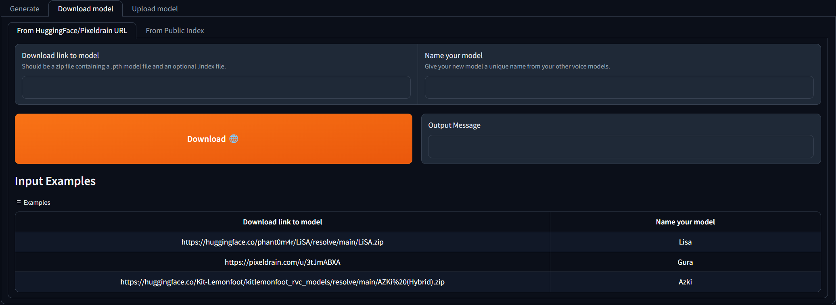Open the Upload model tab
836x305 pixels.
point(155,8)
